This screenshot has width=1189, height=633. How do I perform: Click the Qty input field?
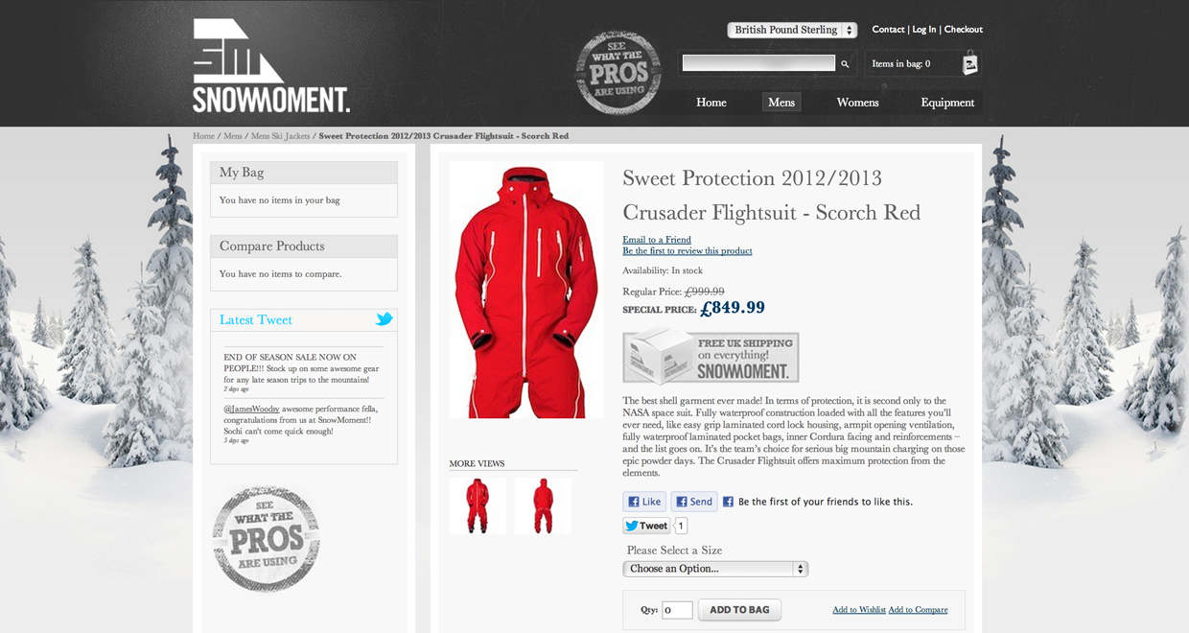pyautogui.click(x=677, y=610)
